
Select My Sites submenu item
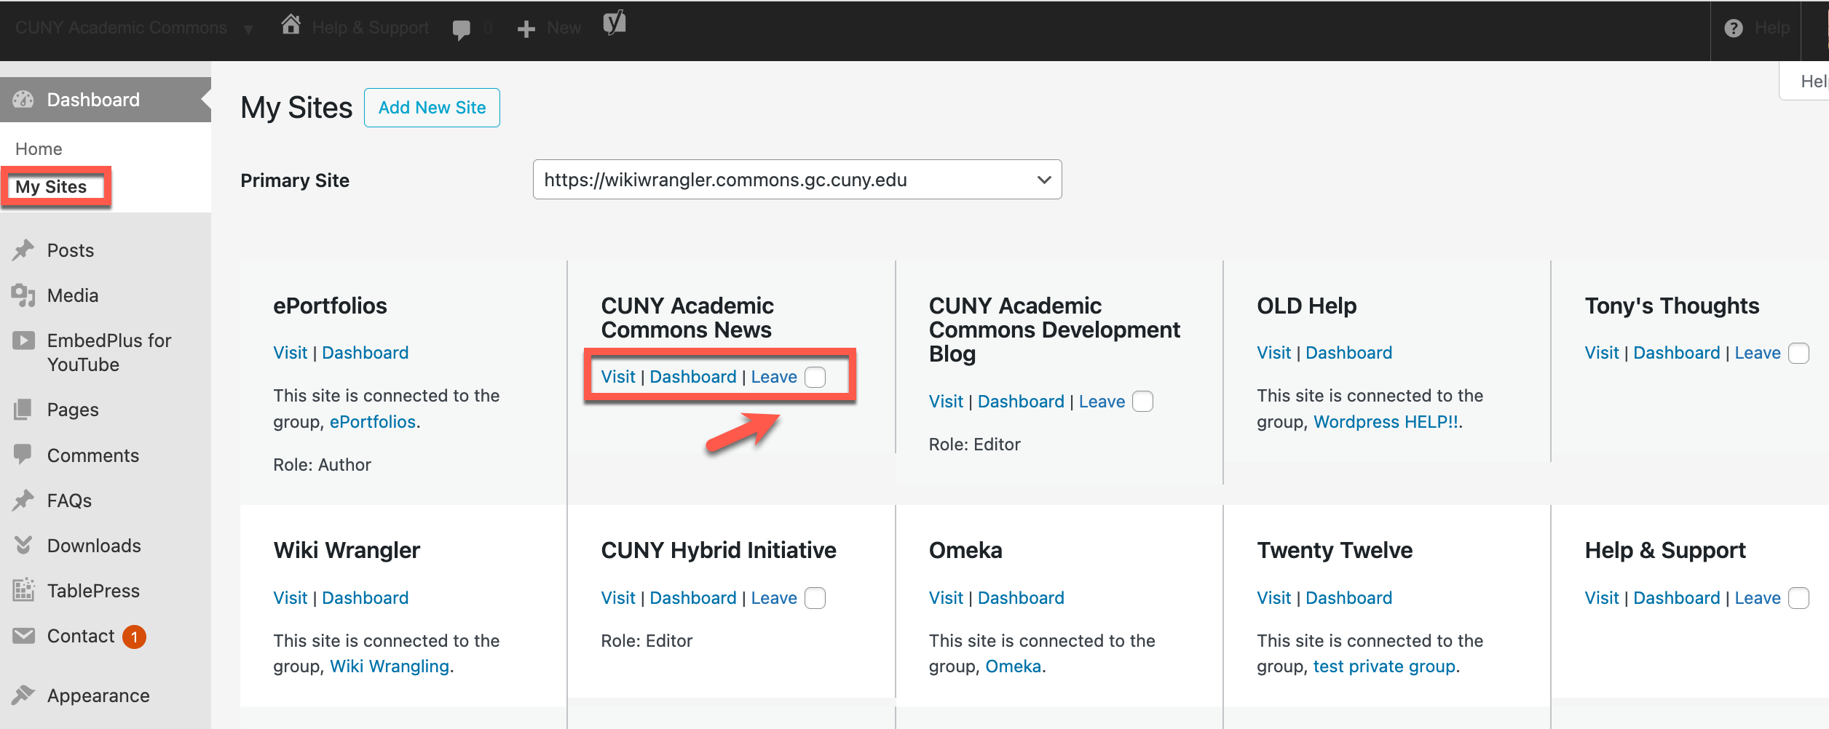point(51,187)
